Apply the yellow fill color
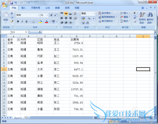The height and width of the screenshot is (124, 158). point(40,21)
